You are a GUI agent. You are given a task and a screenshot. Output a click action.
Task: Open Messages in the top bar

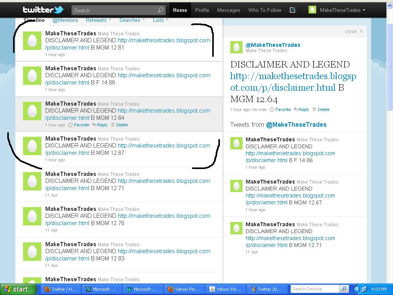click(229, 10)
